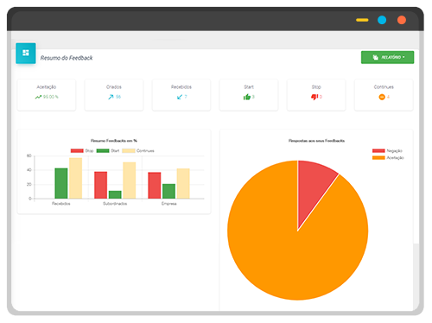
Task: Click the orange circle in the window header
Action: (402, 20)
